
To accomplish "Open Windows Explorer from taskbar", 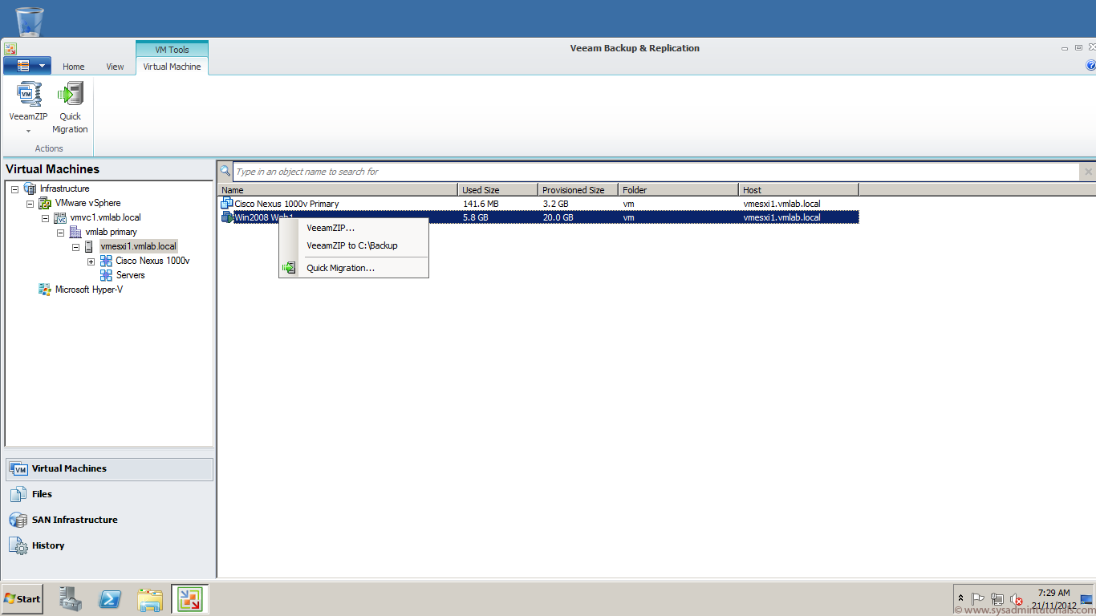I will [150, 598].
